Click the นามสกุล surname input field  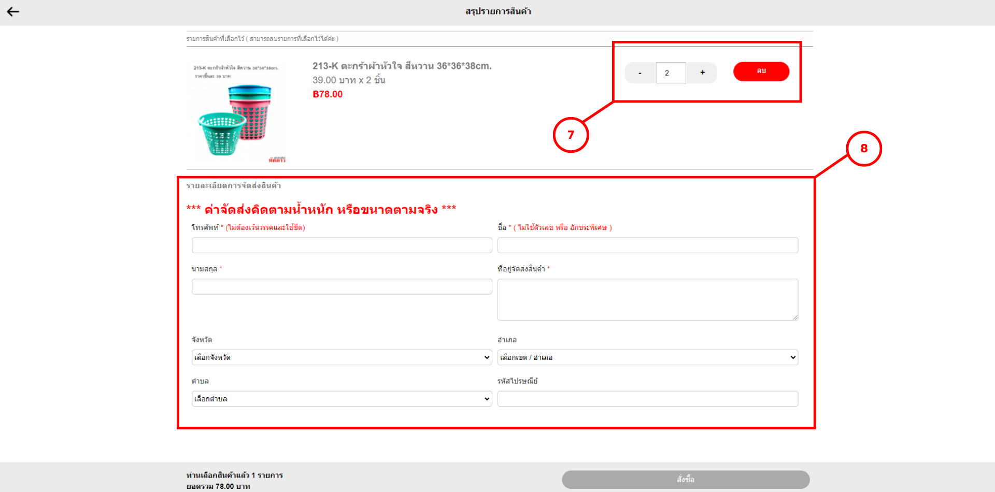(x=342, y=287)
